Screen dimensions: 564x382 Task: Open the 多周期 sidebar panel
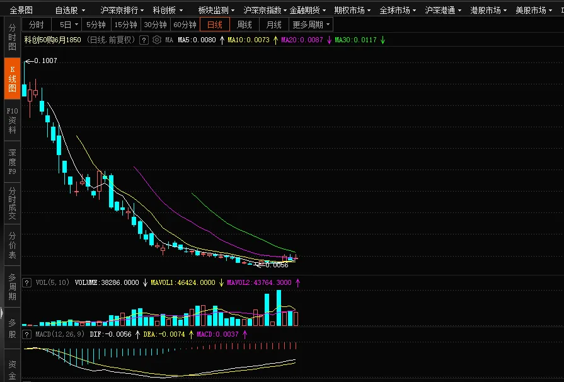coord(12,287)
